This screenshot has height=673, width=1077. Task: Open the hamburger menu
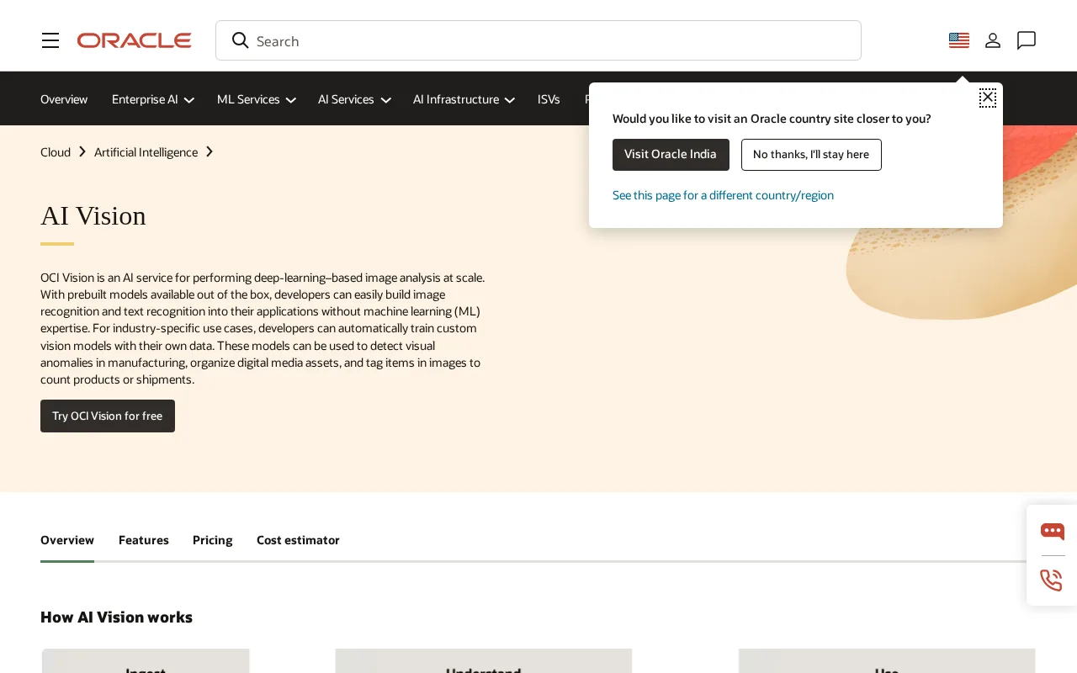click(x=50, y=40)
